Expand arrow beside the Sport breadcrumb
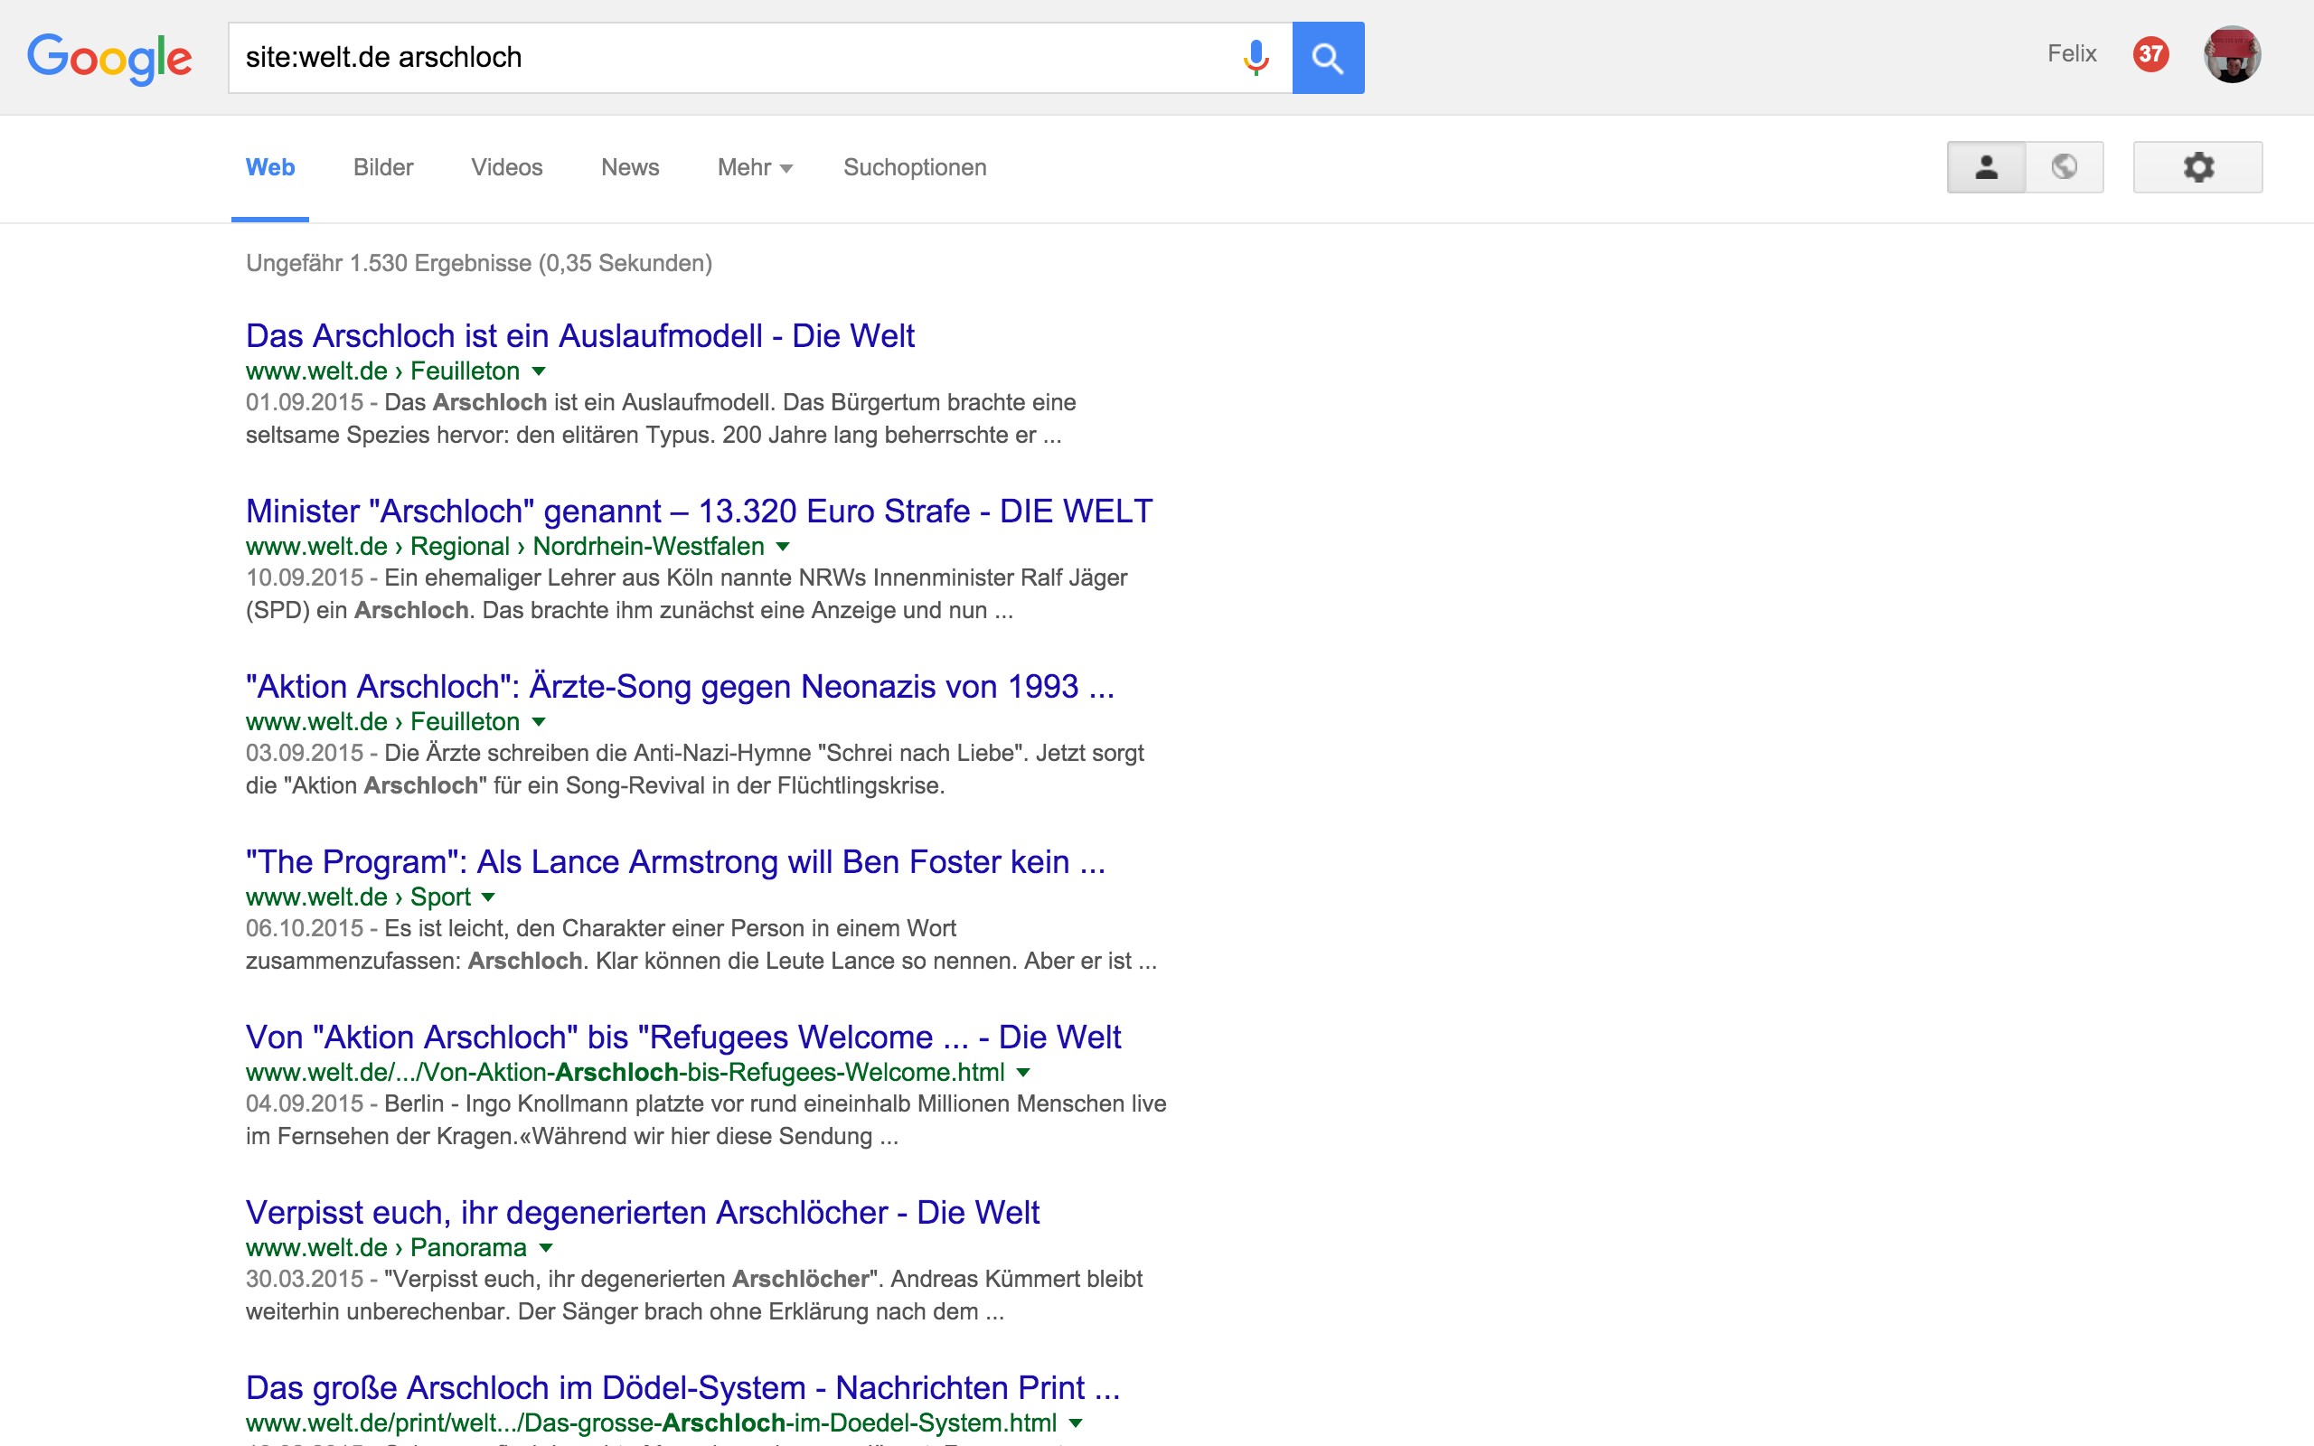The height and width of the screenshot is (1446, 2314). coord(489,897)
